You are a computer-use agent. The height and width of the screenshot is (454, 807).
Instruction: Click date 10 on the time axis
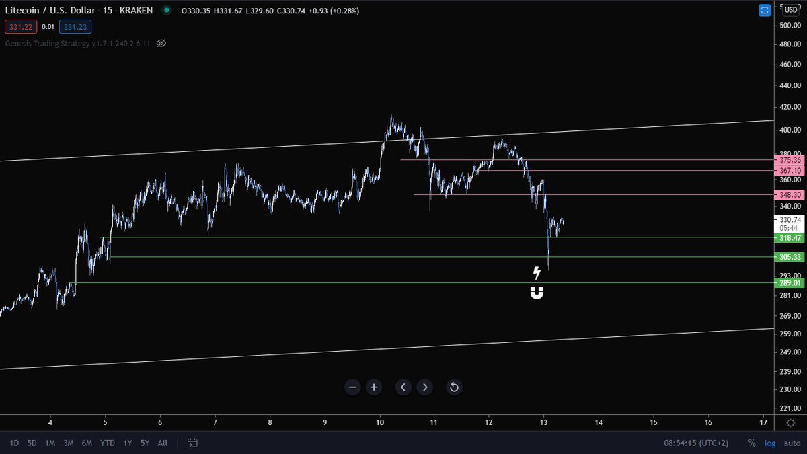(380, 422)
